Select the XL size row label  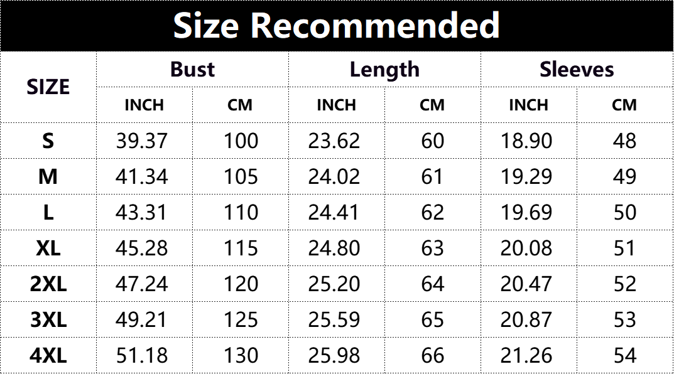(x=48, y=248)
